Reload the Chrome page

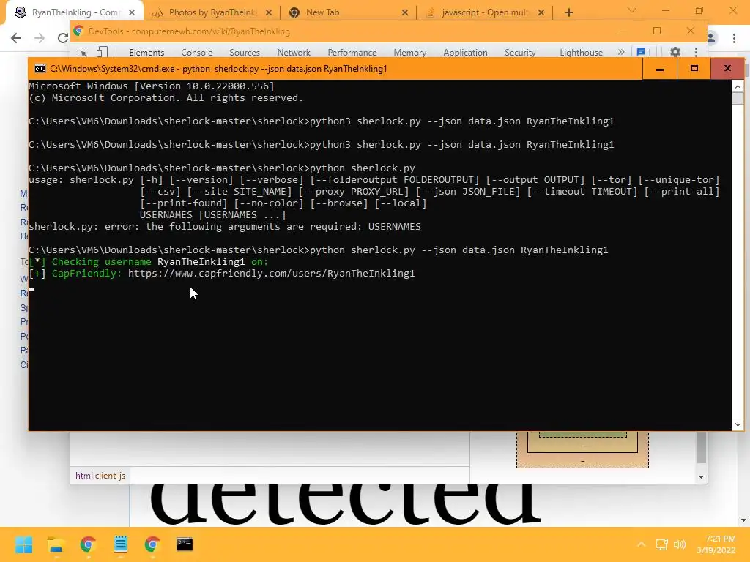63,38
